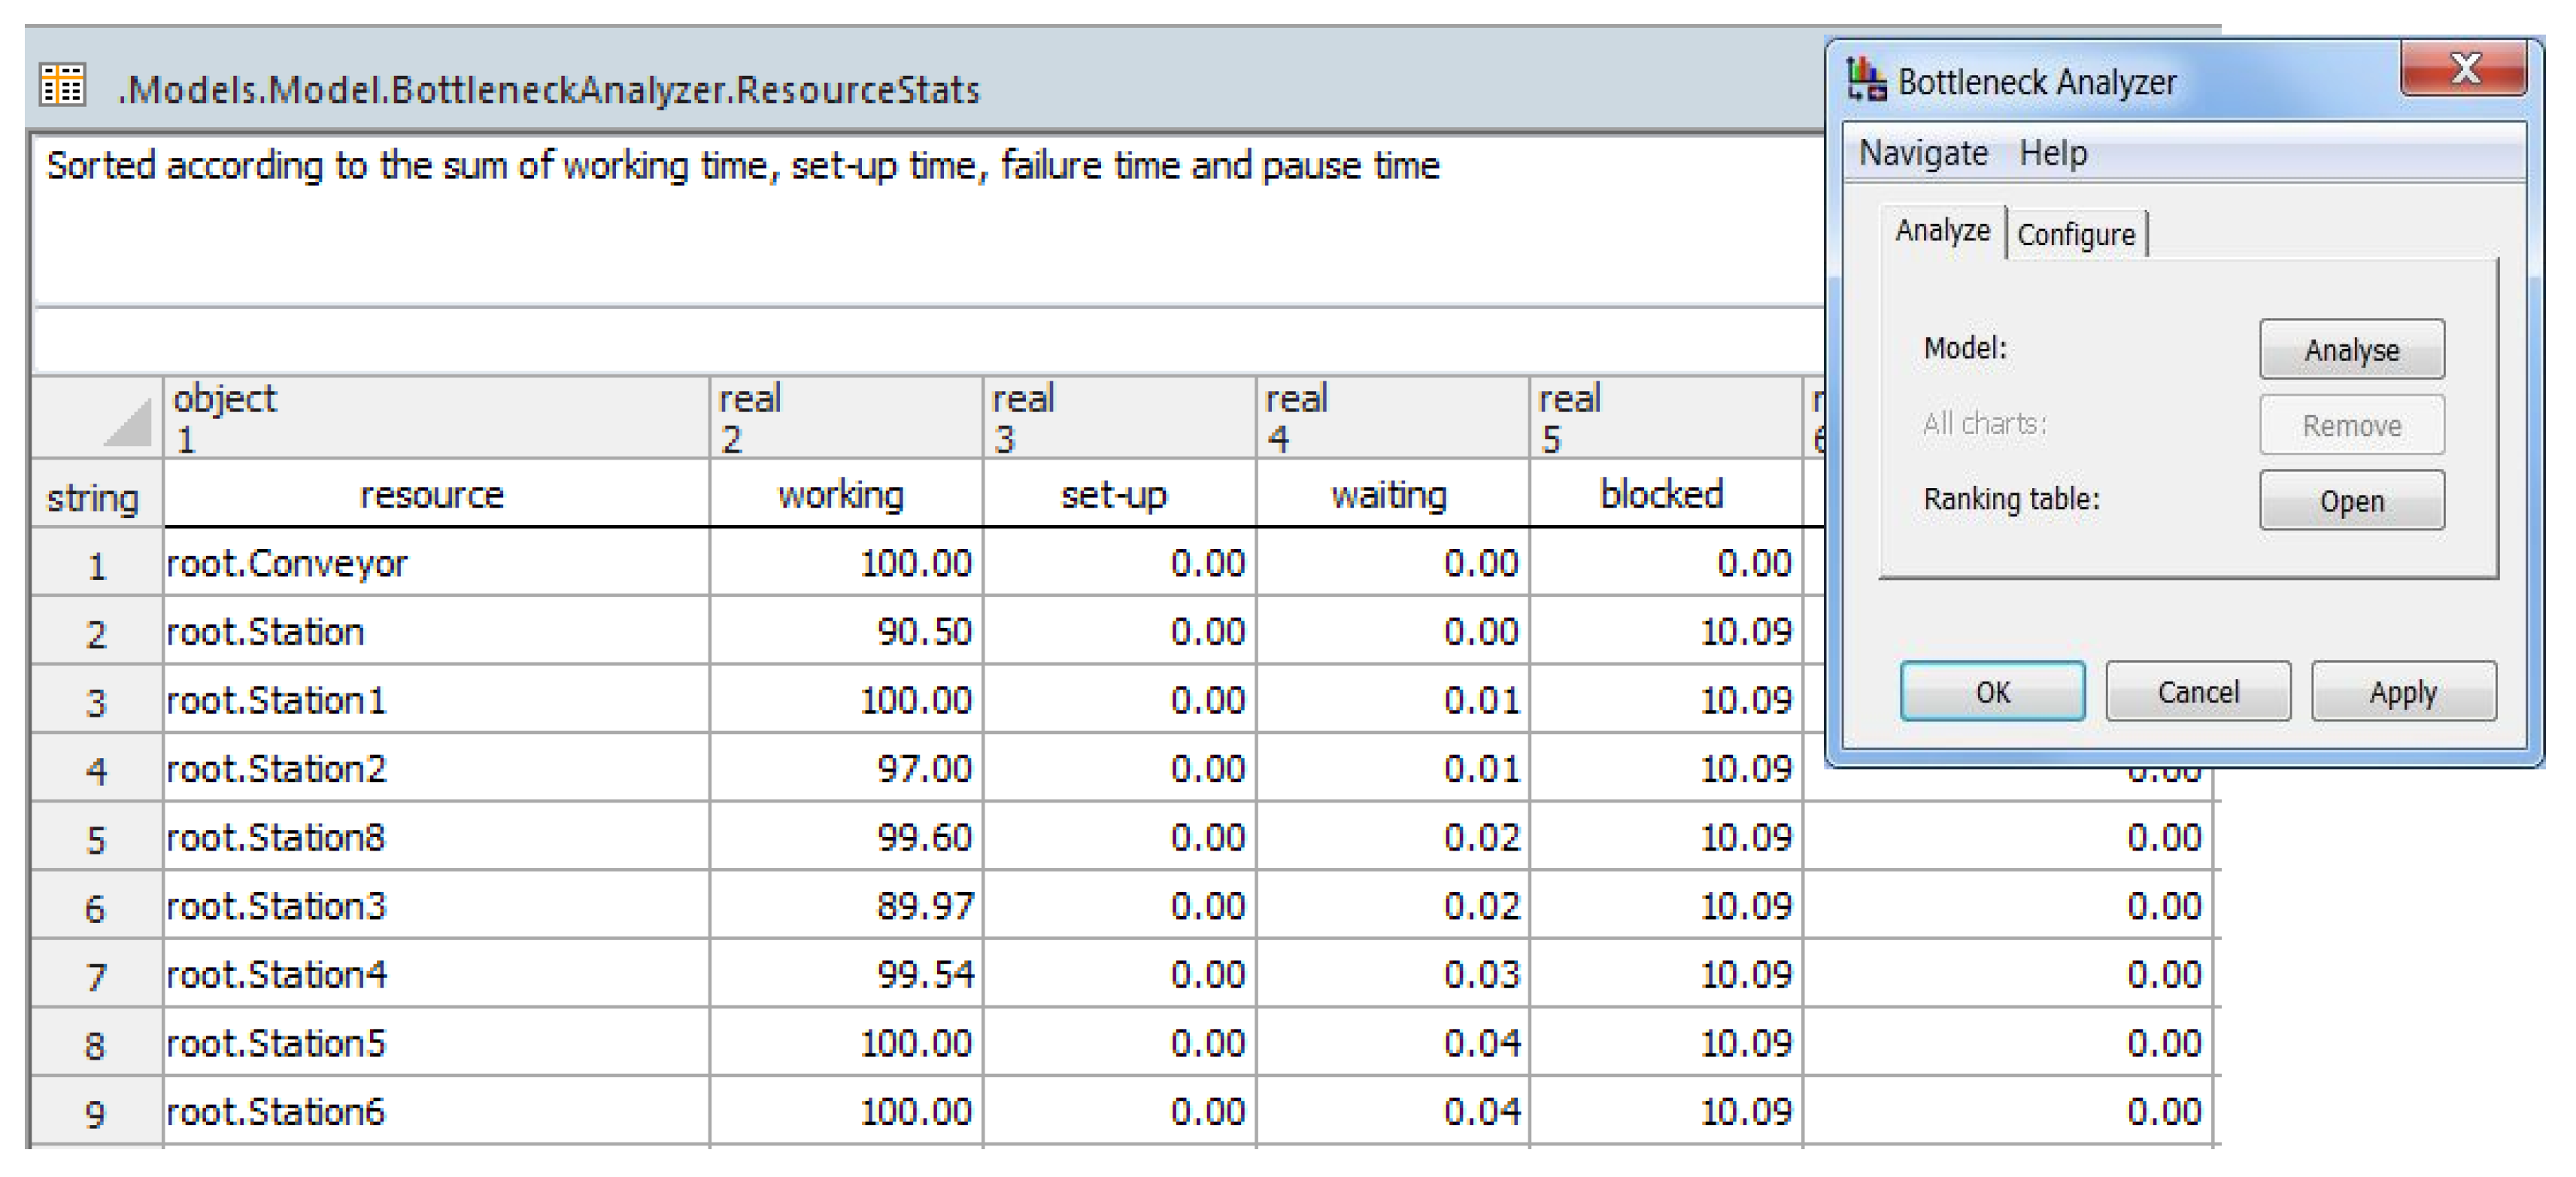Image resolution: width=2576 pixels, height=1177 pixels.
Task: Switch to the Configure tab
Action: click(2076, 235)
